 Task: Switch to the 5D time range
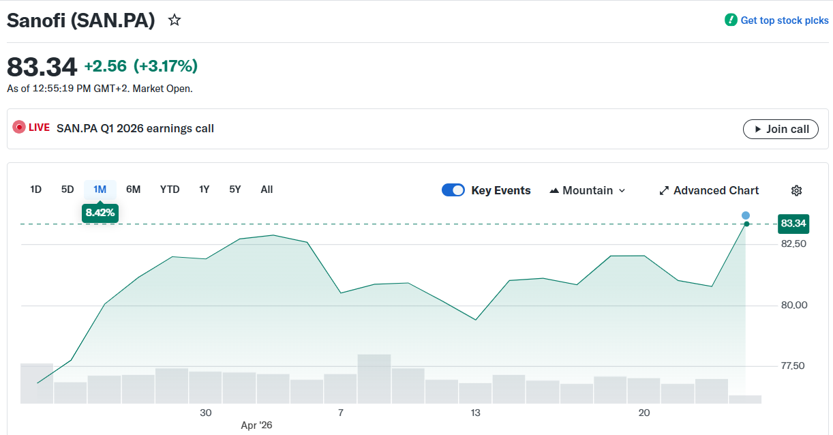click(67, 190)
